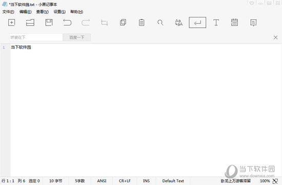
Task: Focus the Baidu search input field
Action: [36, 37]
